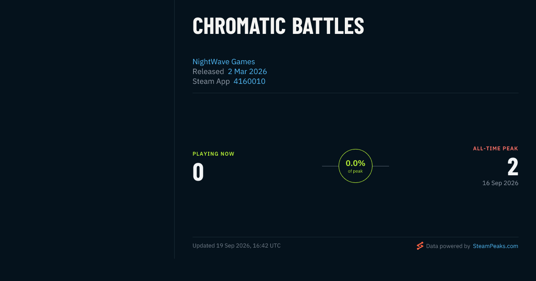Image resolution: width=536 pixels, height=281 pixels.
Task: Click the release date 2 Mar 2026
Action: 247,71
